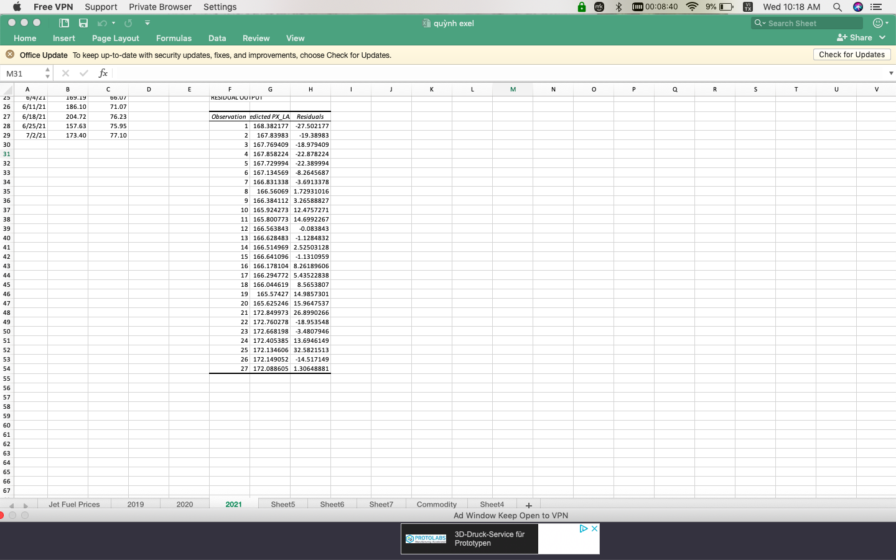Switch to the 2020 sheet tab

coord(185,504)
